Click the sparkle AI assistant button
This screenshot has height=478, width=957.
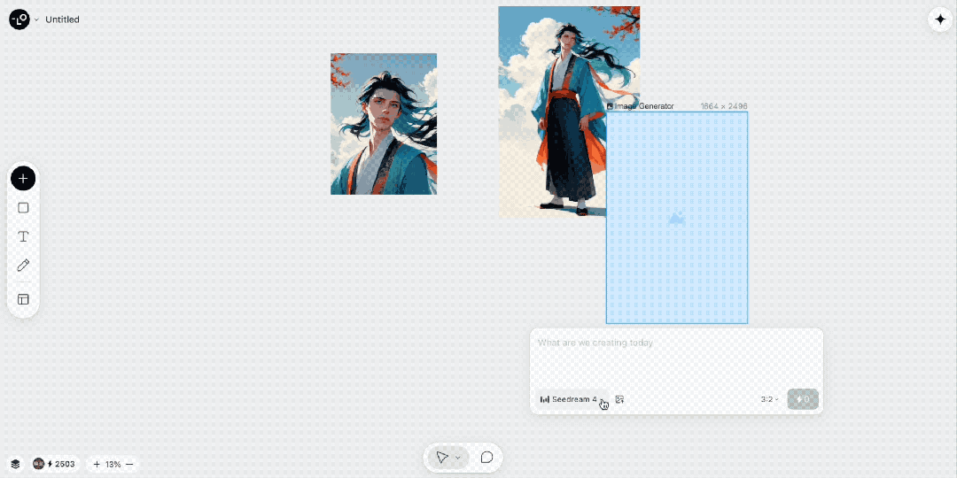(940, 19)
